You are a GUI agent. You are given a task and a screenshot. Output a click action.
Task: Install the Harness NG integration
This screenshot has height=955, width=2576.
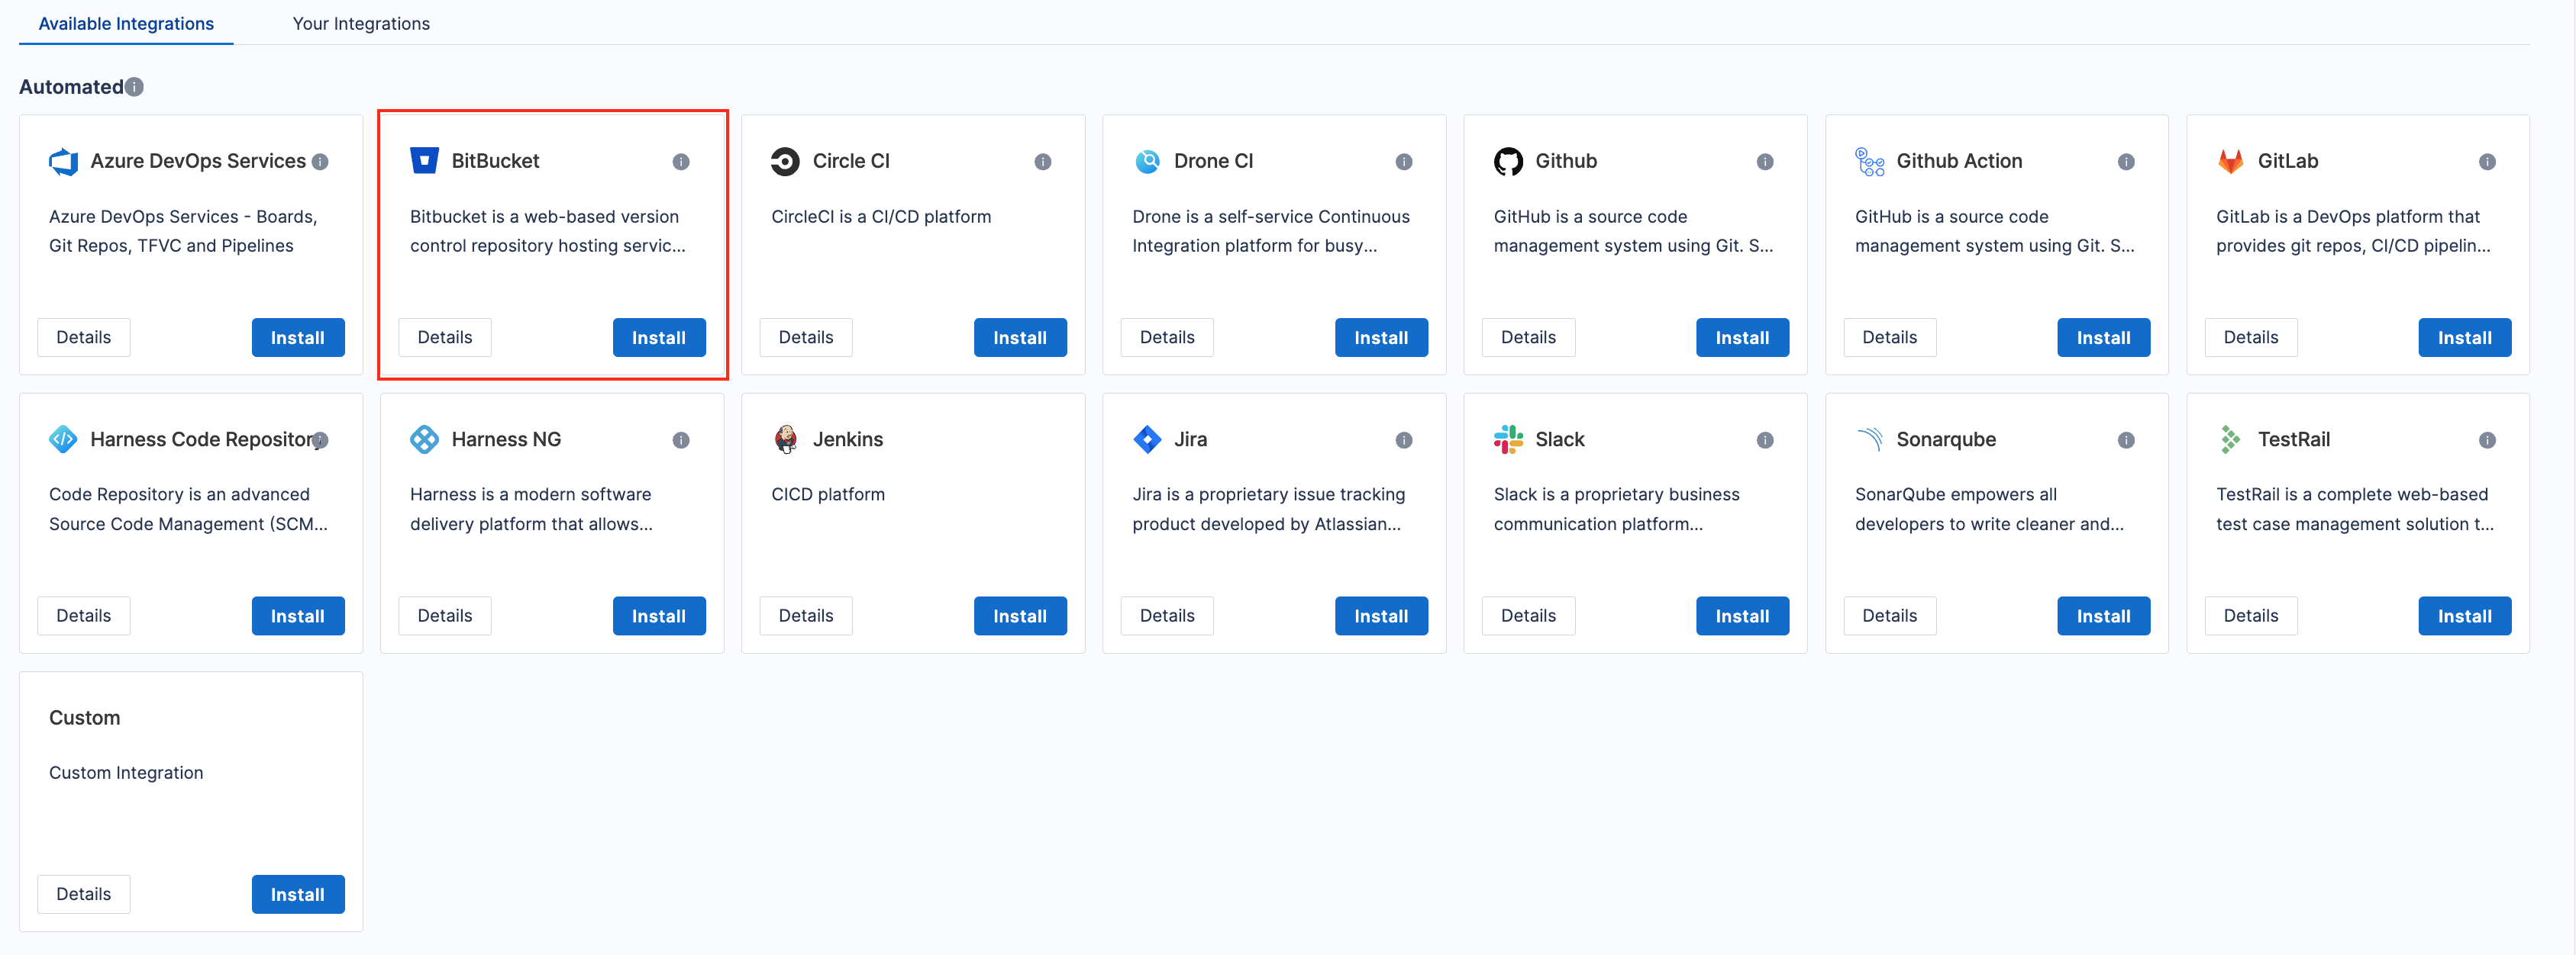659,616
